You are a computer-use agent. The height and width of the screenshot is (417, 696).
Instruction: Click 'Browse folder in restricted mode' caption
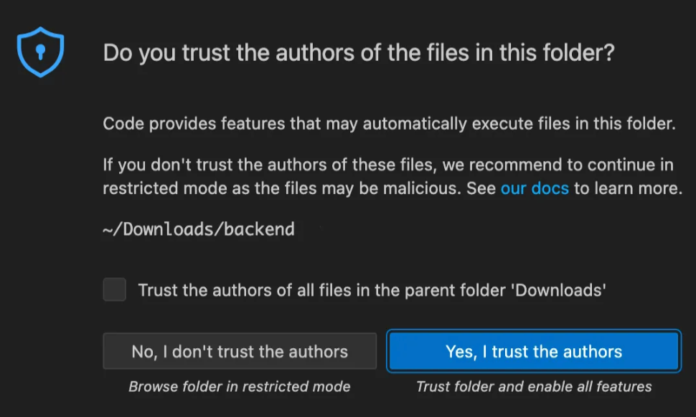point(240,386)
